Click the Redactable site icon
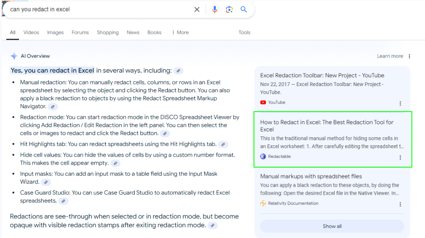 pos(263,156)
